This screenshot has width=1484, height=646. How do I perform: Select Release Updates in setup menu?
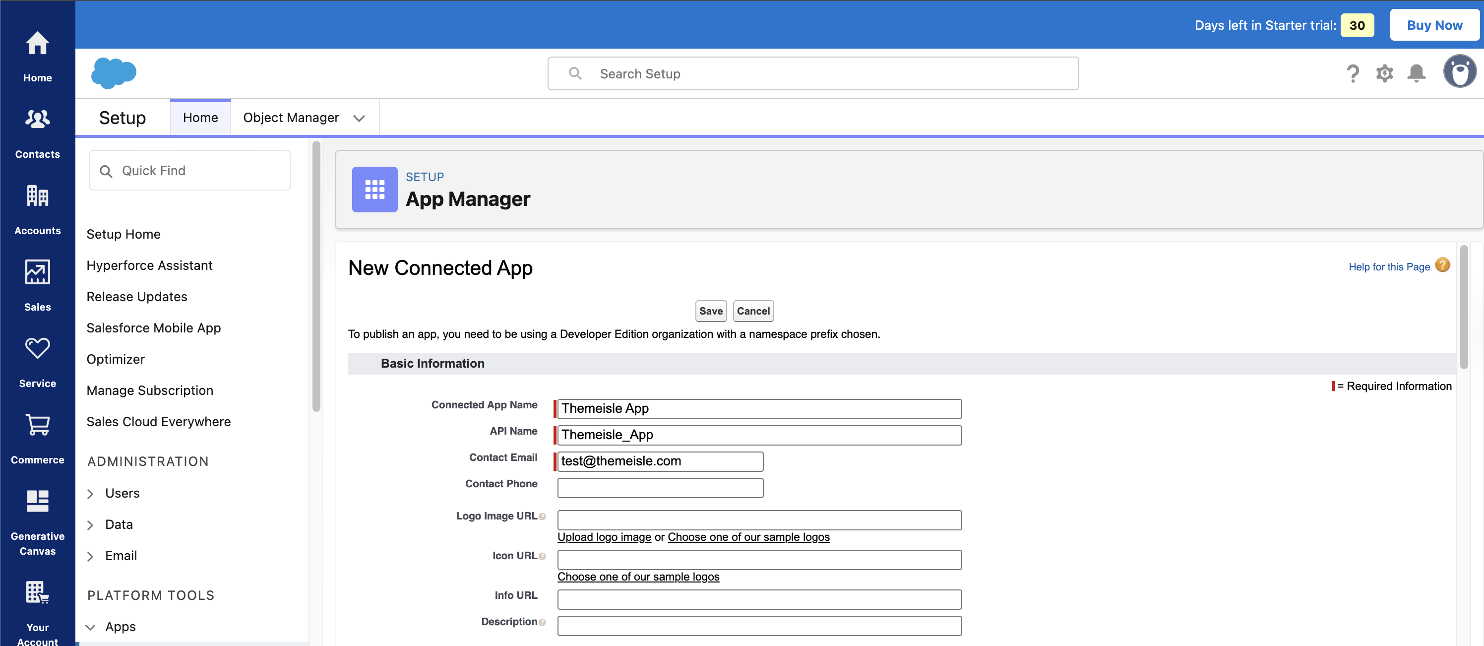(136, 297)
